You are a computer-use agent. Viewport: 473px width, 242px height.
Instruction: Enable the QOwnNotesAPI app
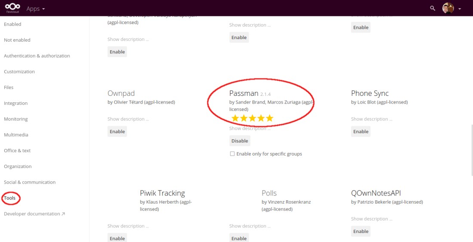[361, 231]
